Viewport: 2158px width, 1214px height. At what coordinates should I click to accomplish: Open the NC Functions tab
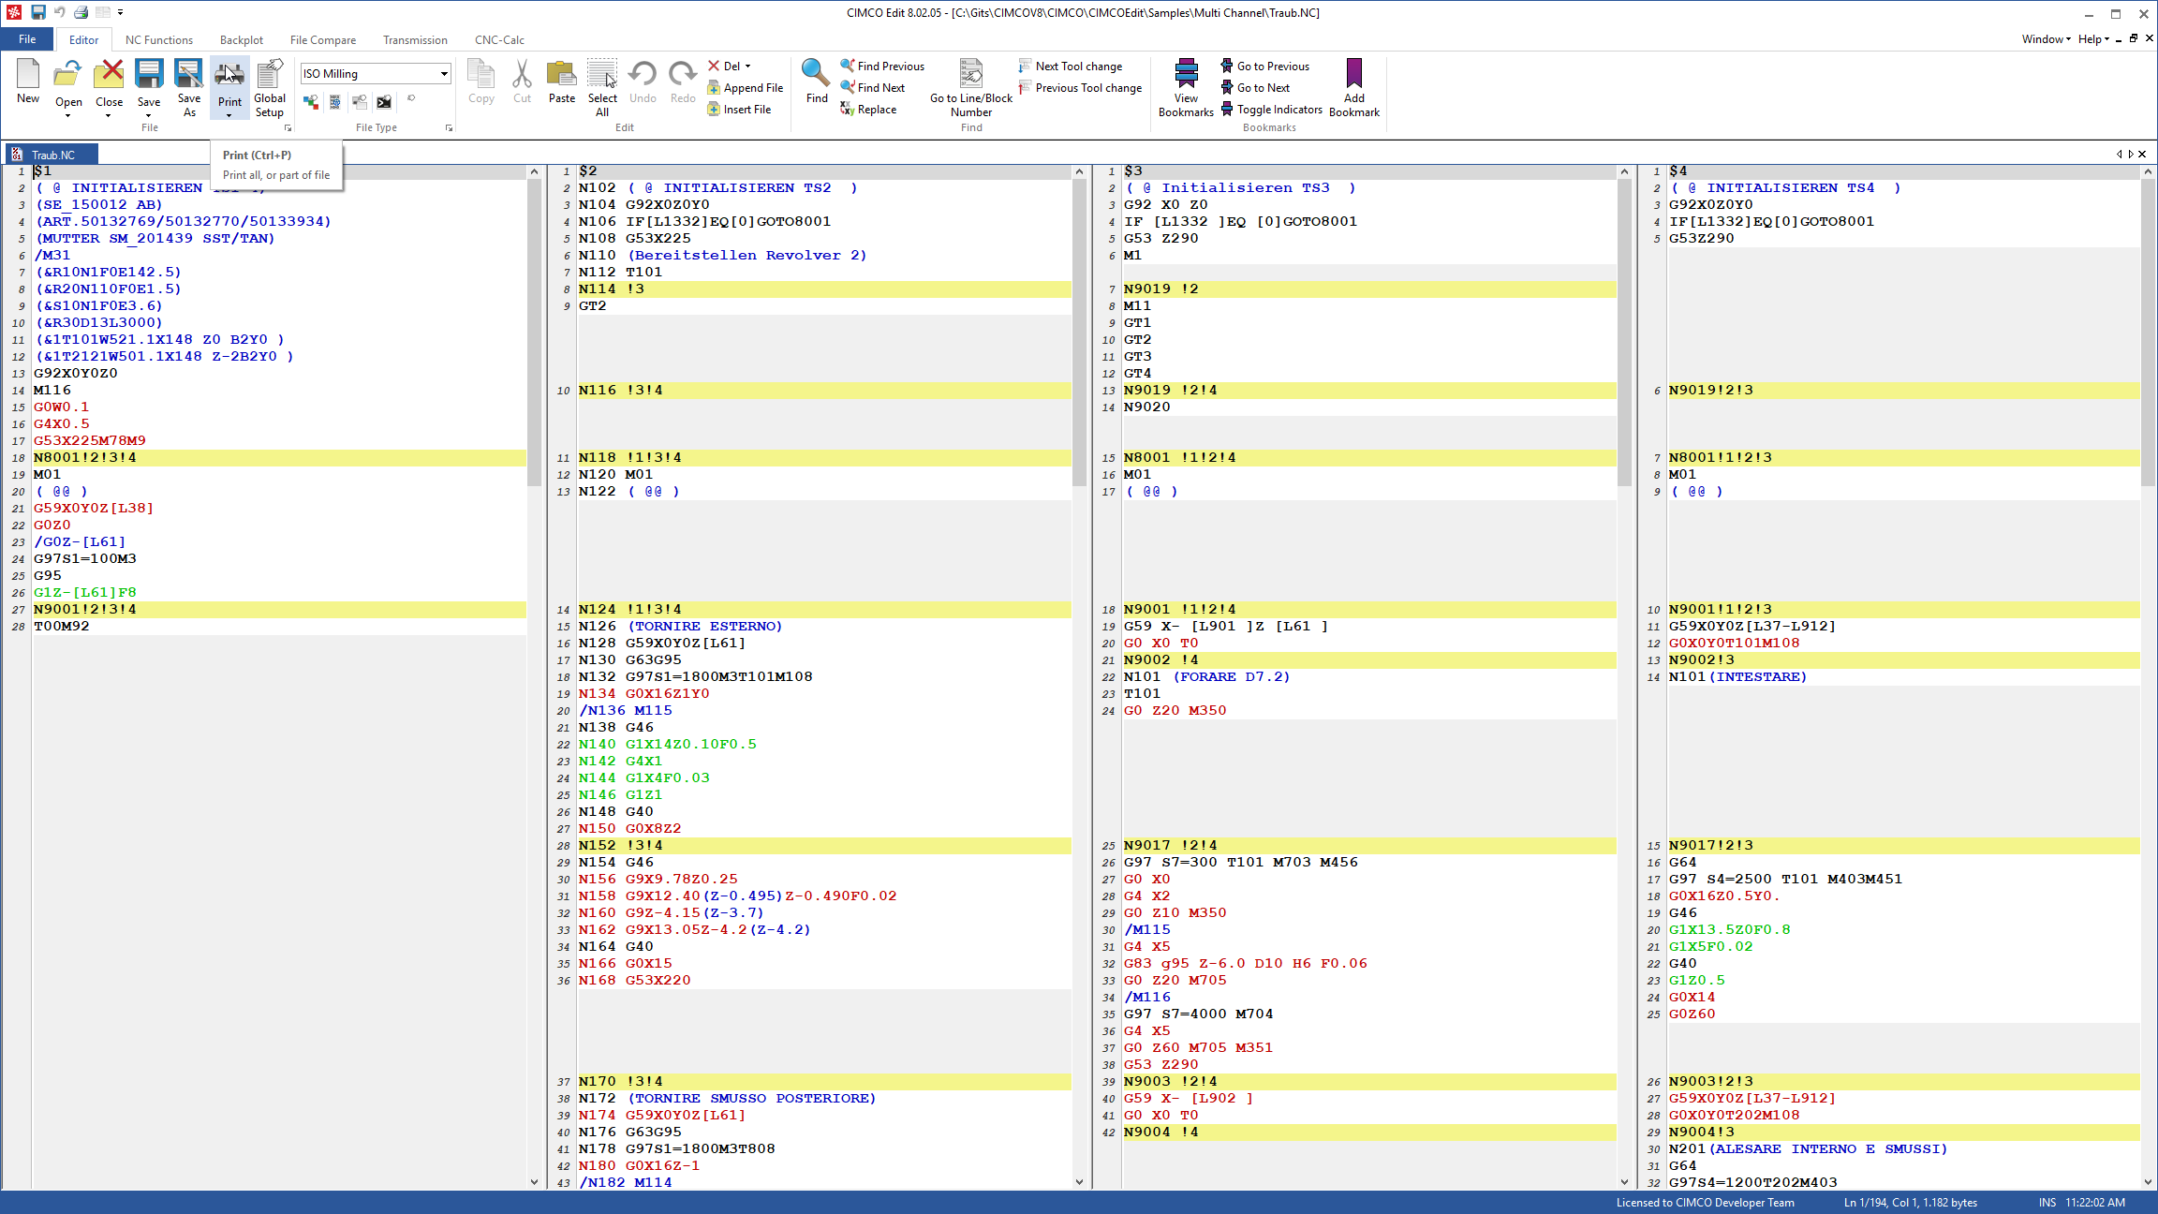pos(159,40)
